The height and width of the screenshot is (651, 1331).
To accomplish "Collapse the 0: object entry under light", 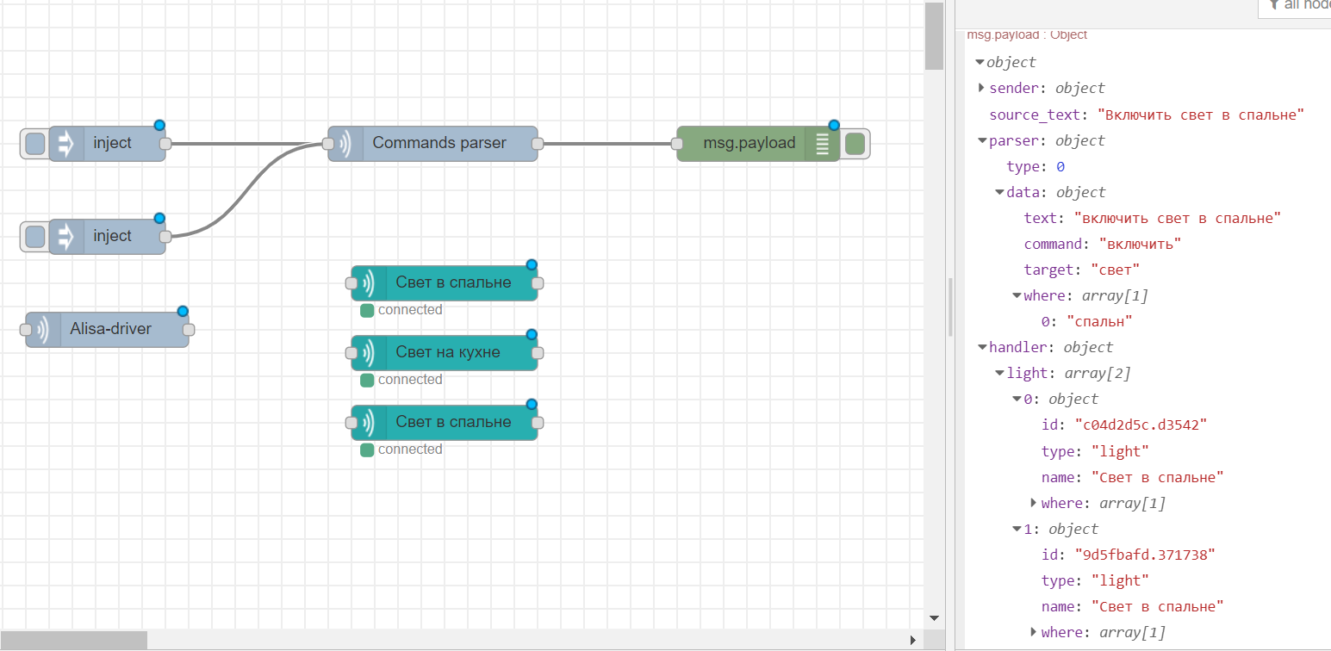I will pyautogui.click(x=1017, y=399).
